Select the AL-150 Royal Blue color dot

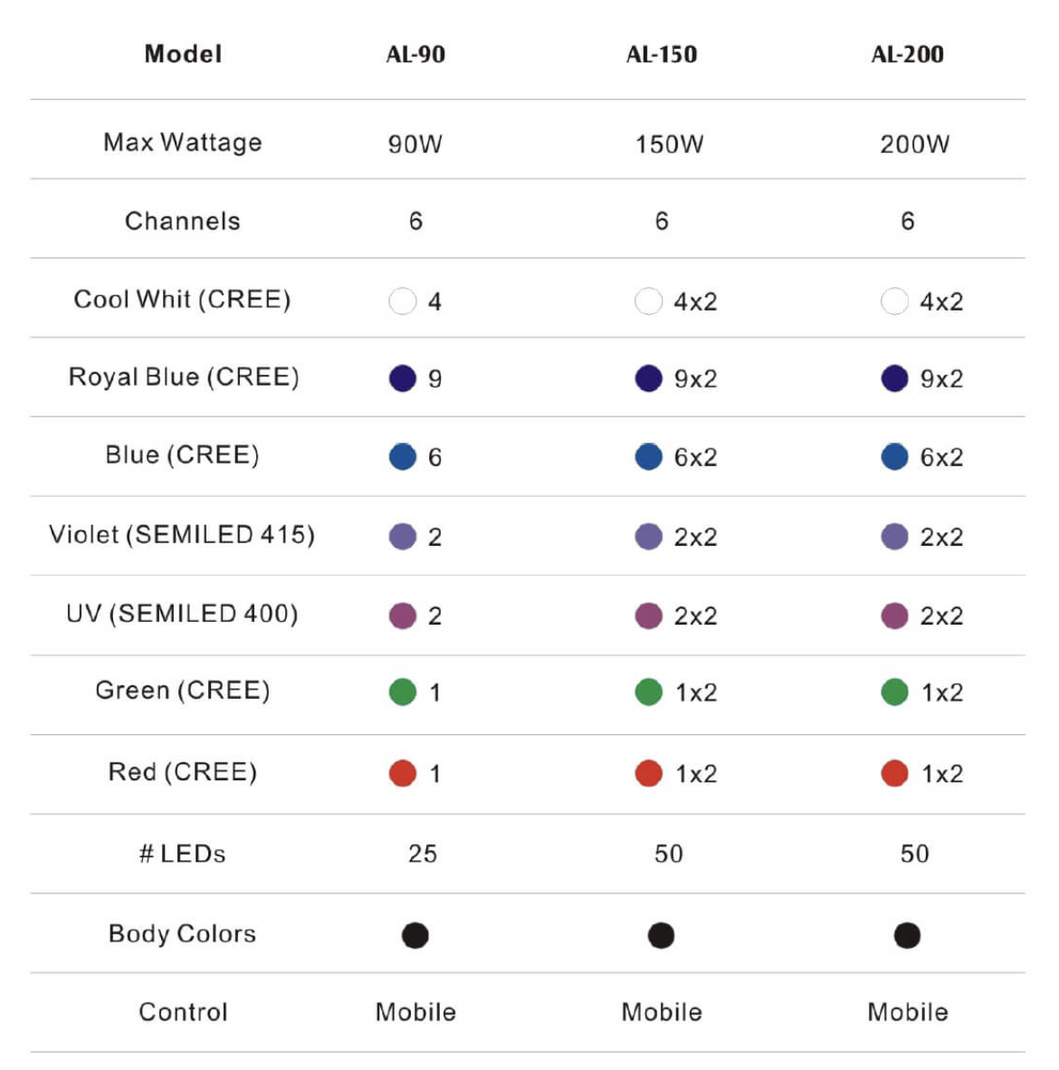tap(648, 378)
